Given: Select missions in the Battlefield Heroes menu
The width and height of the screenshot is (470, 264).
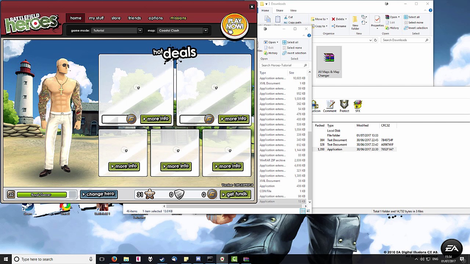Looking at the screenshot, I should (178, 18).
